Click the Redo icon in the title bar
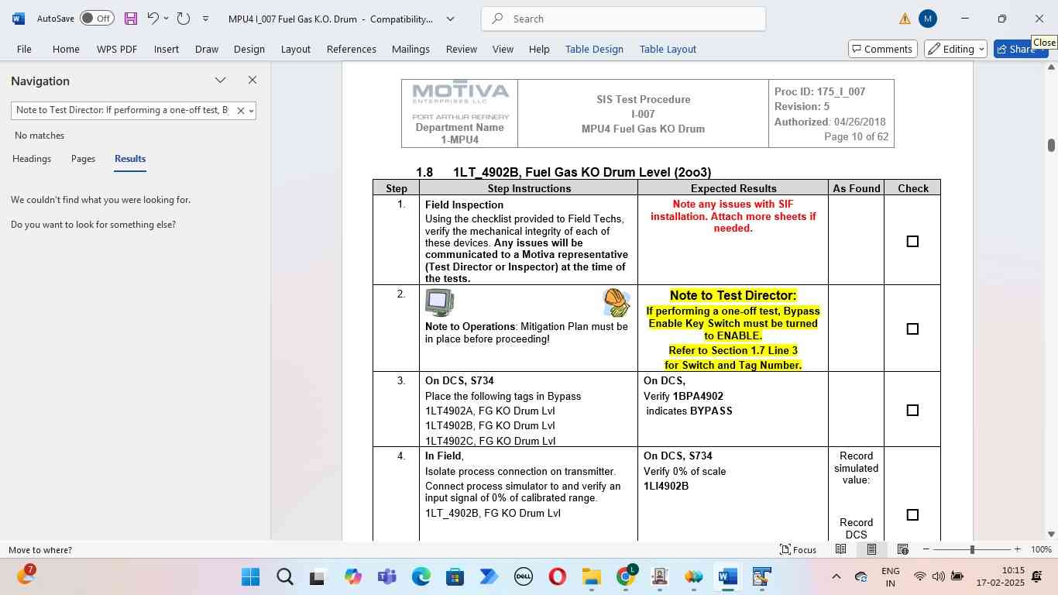Image resolution: width=1058 pixels, height=595 pixels. coord(184,19)
